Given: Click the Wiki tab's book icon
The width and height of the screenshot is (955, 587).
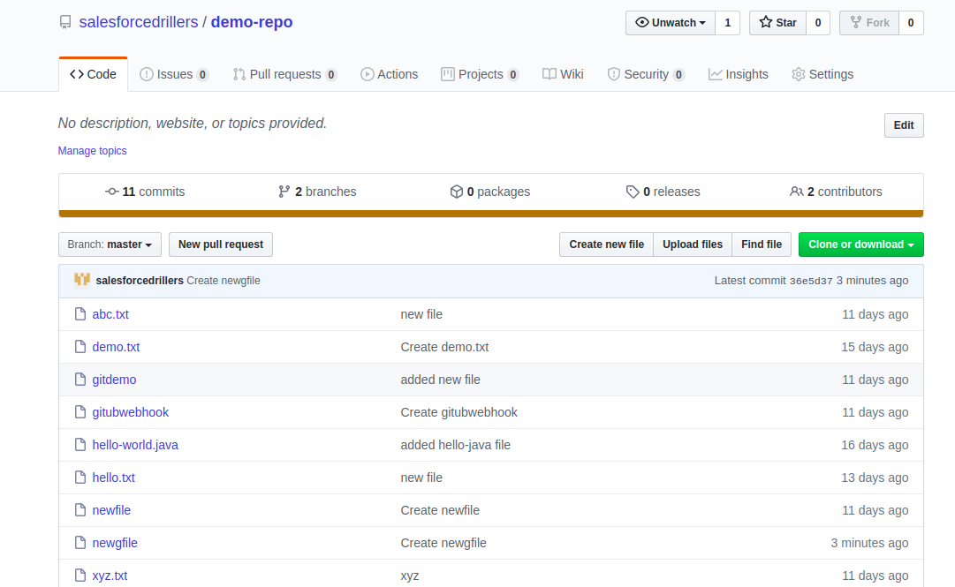Looking at the screenshot, I should point(550,74).
